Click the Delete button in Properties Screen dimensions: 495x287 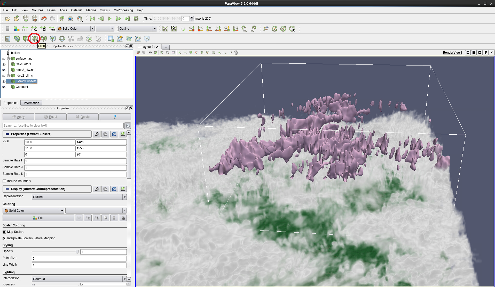tap(83, 117)
